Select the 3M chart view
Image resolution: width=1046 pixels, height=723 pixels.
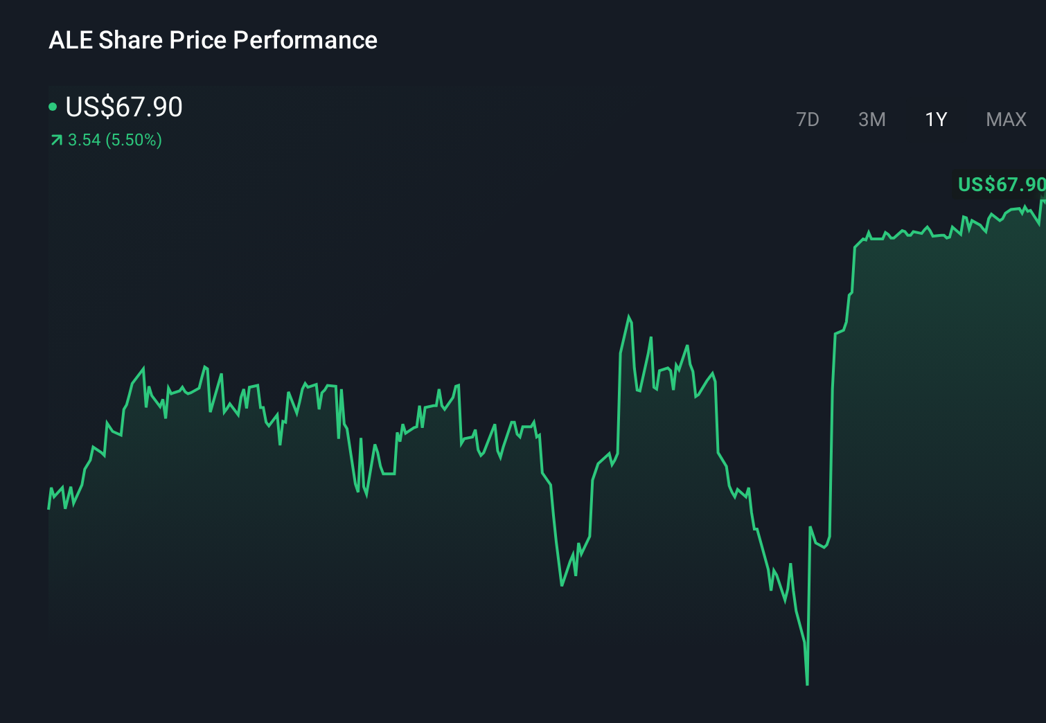(x=872, y=119)
